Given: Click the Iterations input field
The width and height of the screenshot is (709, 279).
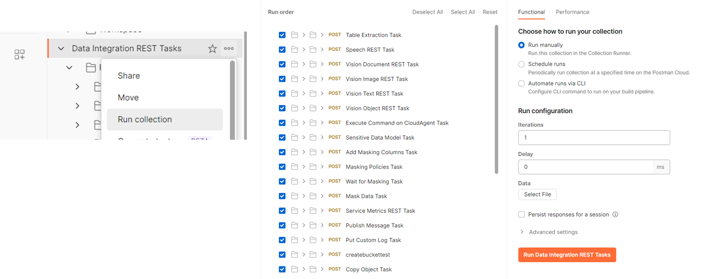Looking at the screenshot, I should [x=594, y=138].
